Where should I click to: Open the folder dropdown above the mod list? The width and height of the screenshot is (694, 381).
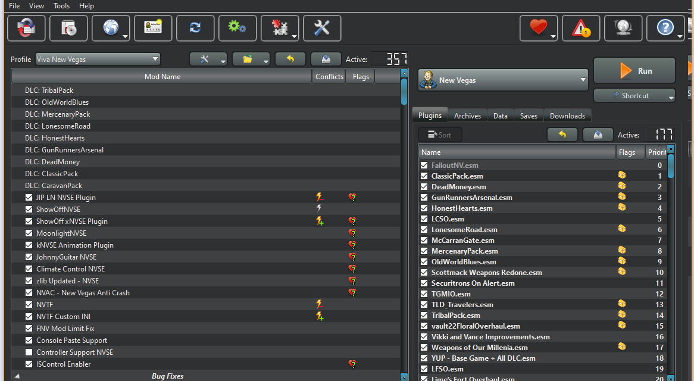coord(251,59)
